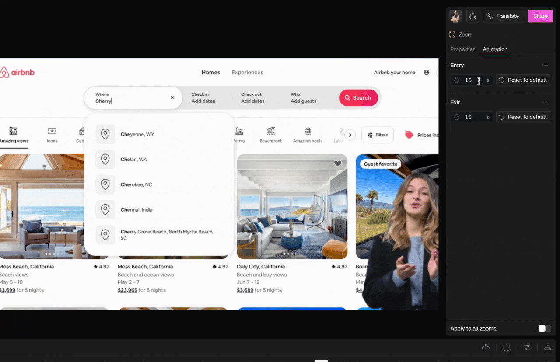Click the Airbnb logo
The image size is (560, 362).
tap(17, 73)
